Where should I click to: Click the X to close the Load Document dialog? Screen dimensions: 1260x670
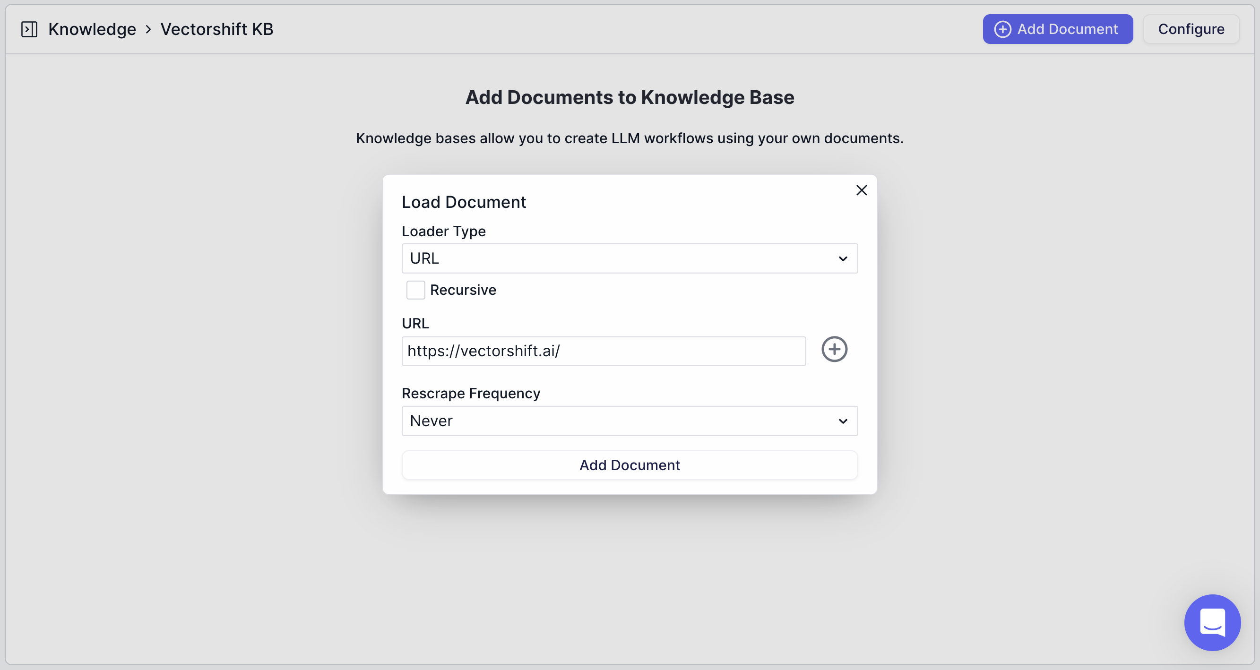coord(862,190)
